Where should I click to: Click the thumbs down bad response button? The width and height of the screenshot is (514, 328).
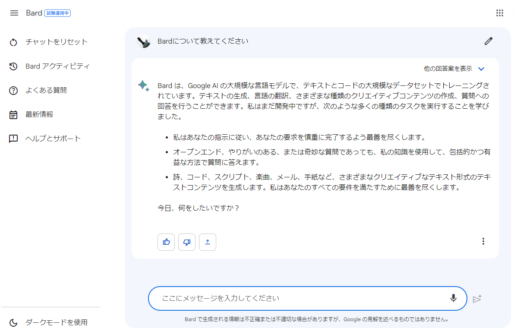click(187, 242)
